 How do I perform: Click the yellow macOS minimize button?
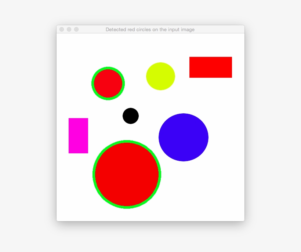pos(69,29)
